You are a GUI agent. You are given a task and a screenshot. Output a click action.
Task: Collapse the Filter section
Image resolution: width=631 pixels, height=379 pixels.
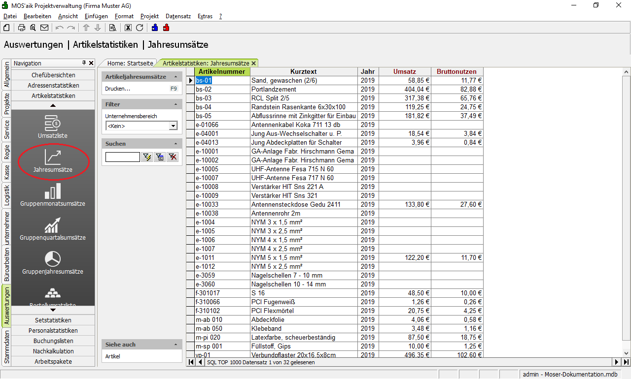click(175, 104)
